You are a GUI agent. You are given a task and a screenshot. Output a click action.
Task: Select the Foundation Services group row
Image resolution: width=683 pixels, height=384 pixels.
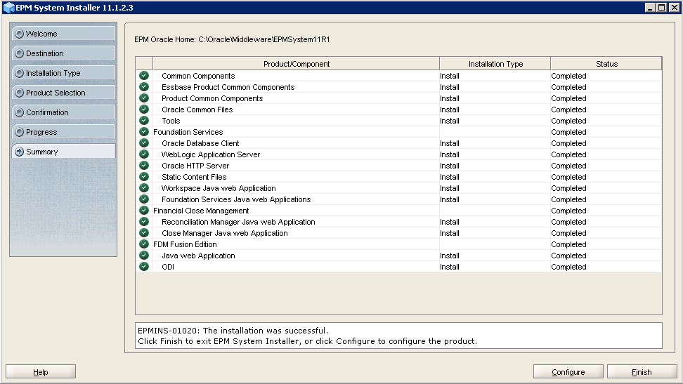coord(188,132)
